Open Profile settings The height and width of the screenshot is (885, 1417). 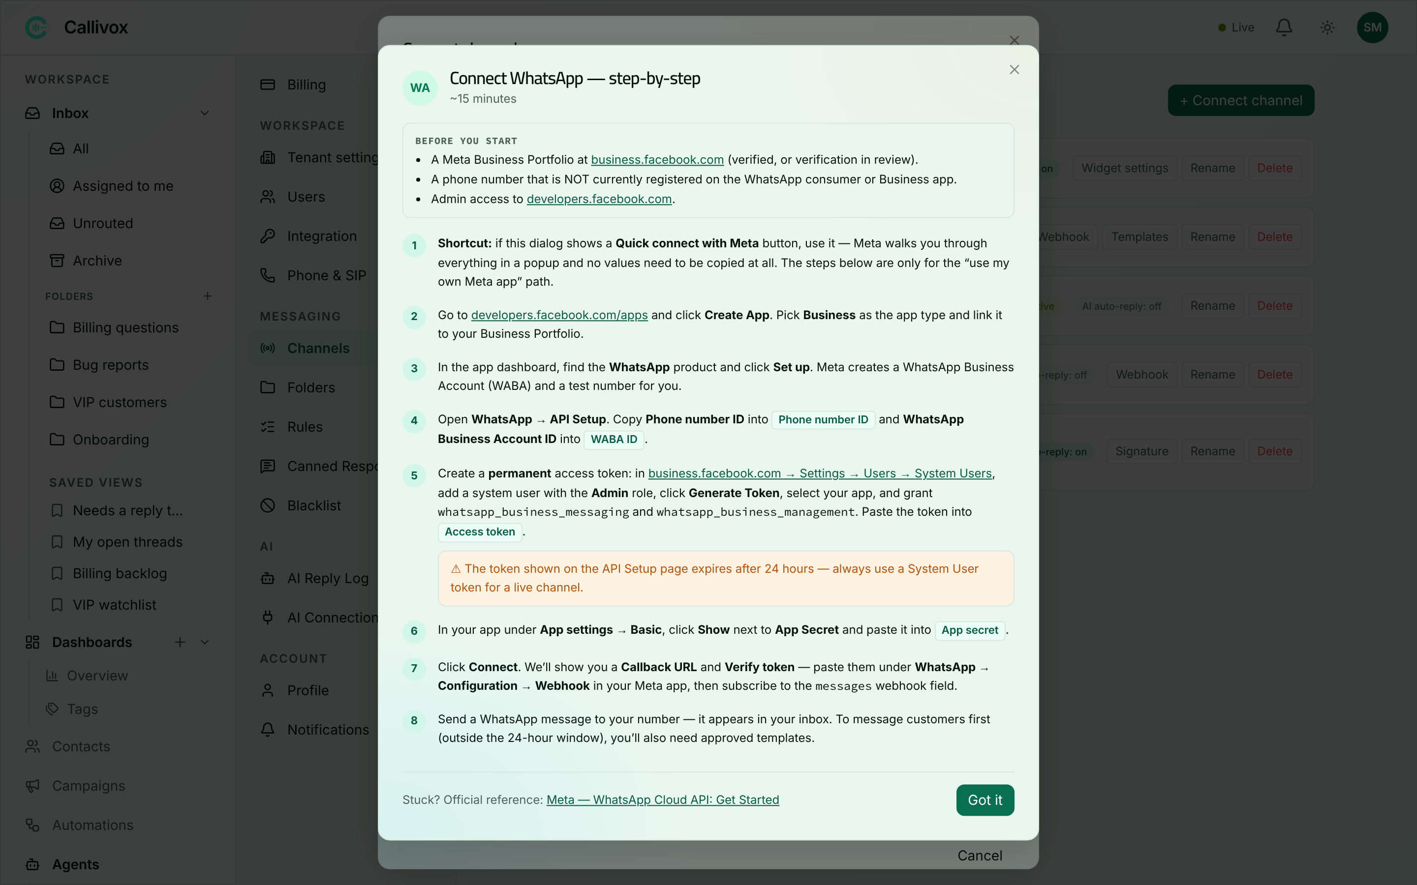click(308, 691)
